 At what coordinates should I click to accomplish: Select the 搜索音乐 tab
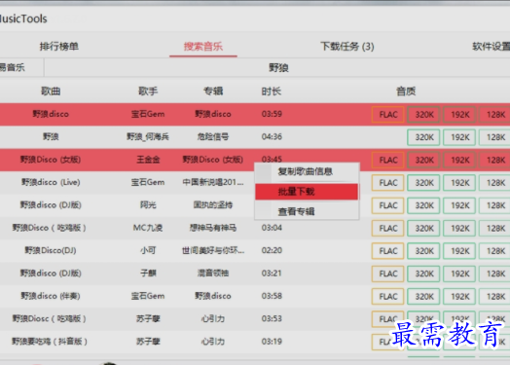coord(203,47)
